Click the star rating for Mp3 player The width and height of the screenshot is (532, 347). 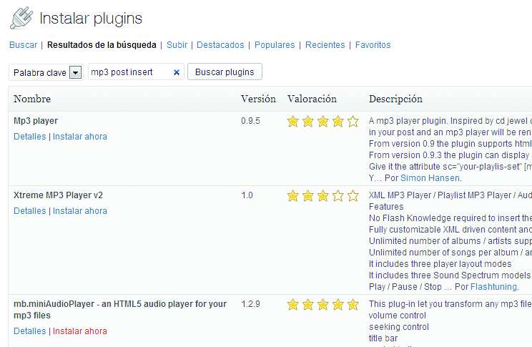pos(322,121)
